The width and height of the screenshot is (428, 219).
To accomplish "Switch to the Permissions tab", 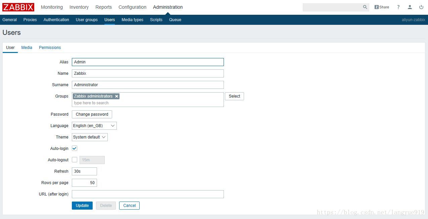I will [x=50, y=48].
